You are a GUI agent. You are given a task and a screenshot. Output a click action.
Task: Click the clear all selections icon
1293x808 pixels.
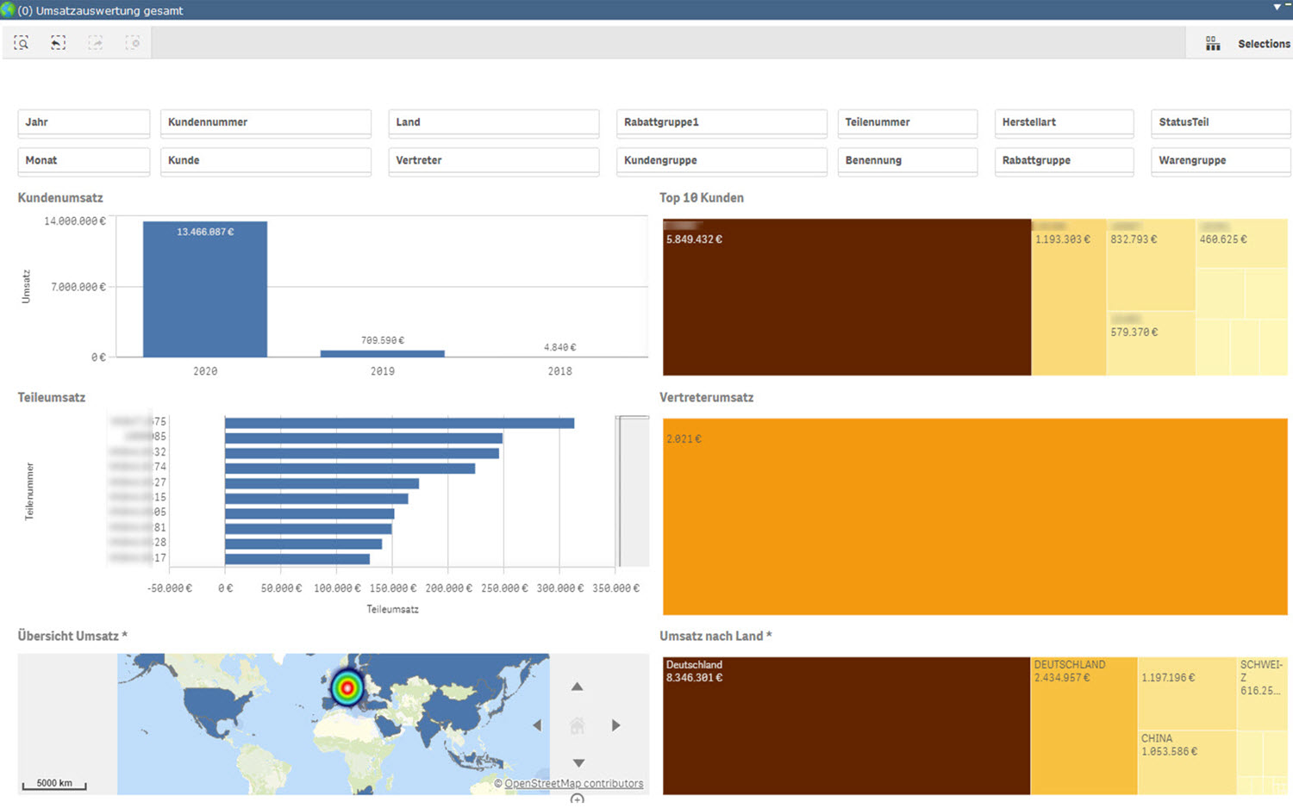(x=132, y=43)
